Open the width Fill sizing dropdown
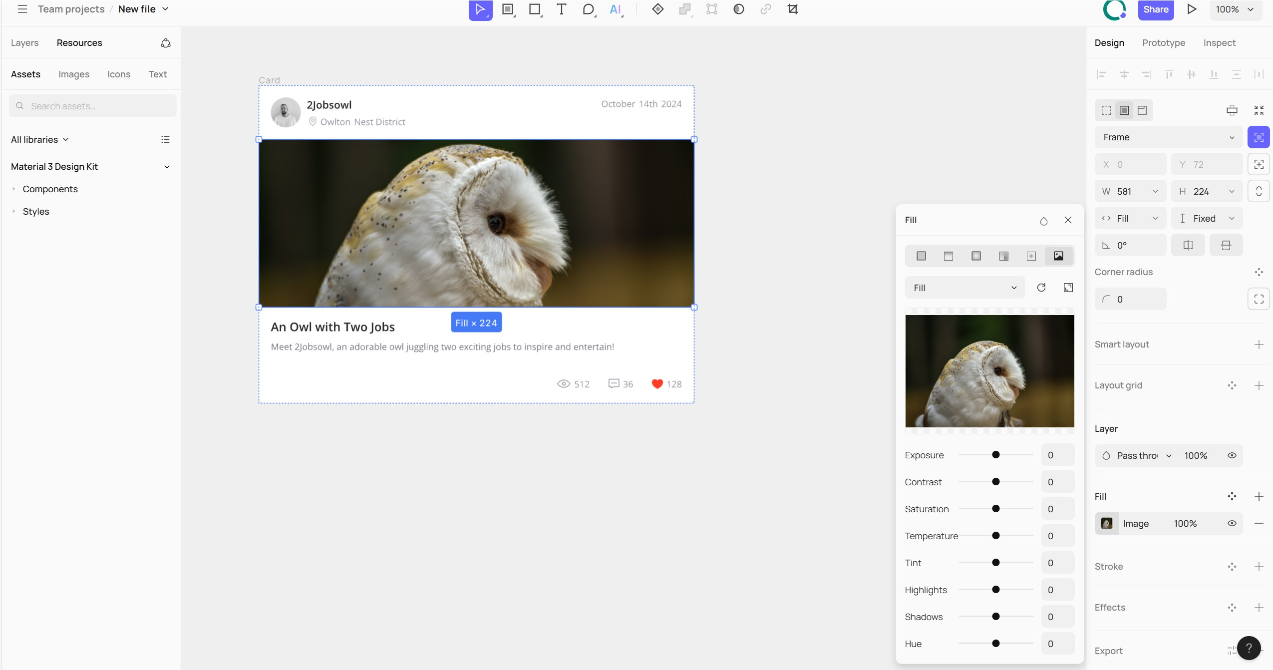 click(1130, 218)
